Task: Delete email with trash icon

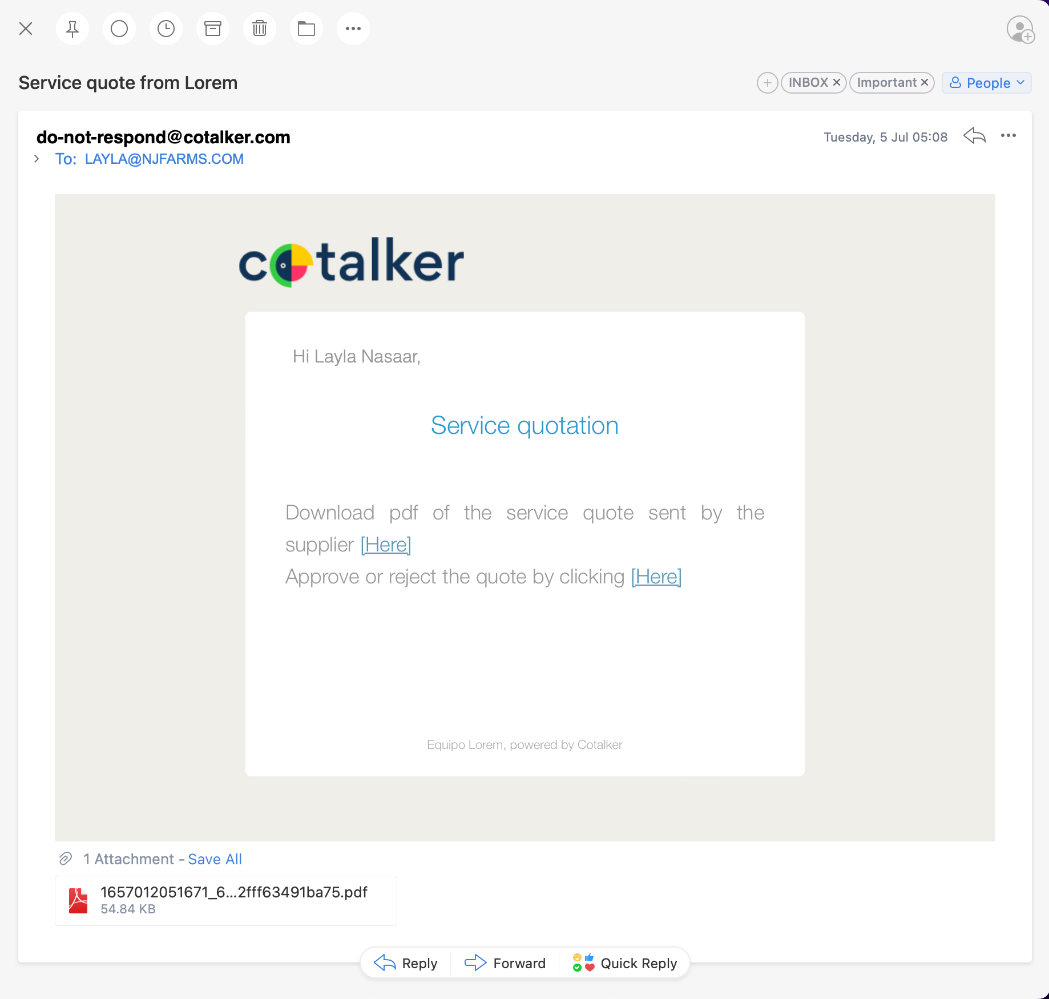Action: [260, 29]
